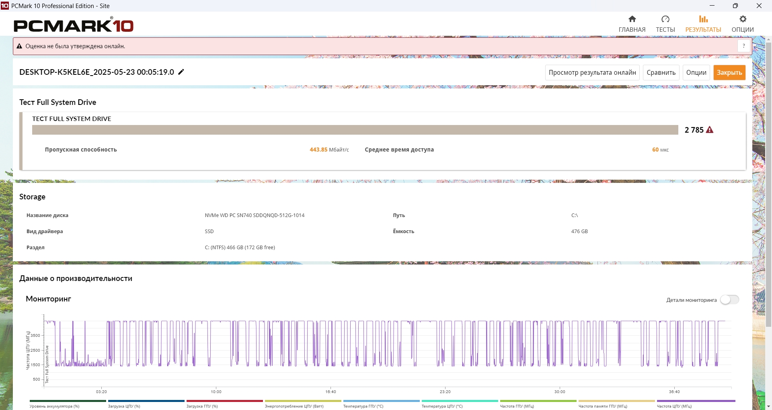Click the SSD driver type value
The height and width of the screenshot is (410, 772).
[x=209, y=232]
